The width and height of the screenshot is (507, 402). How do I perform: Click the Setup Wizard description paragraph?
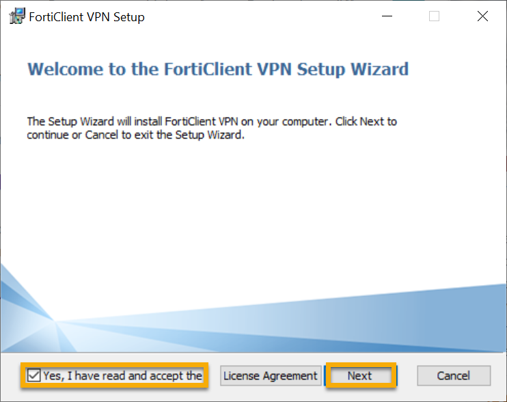(x=212, y=128)
